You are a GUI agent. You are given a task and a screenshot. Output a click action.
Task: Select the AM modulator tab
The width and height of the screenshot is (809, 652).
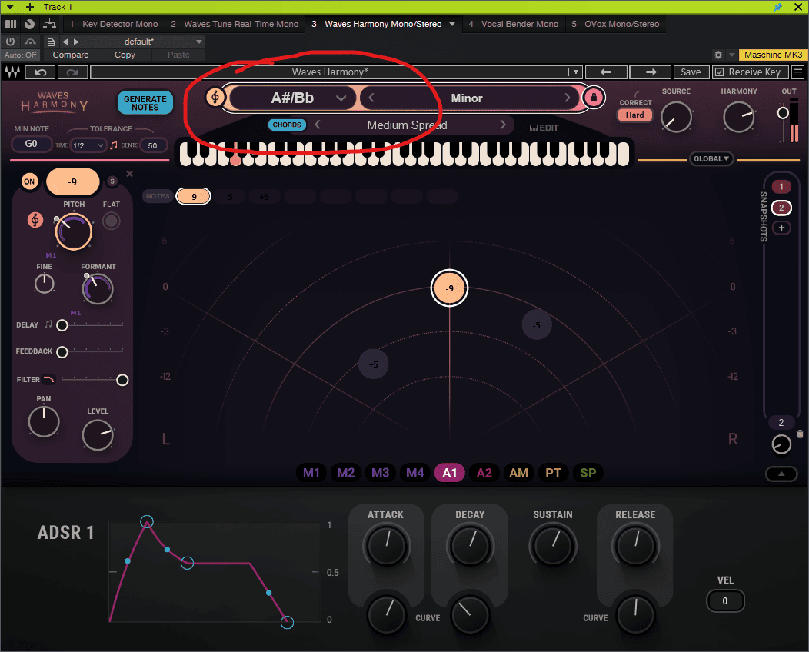click(518, 473)
